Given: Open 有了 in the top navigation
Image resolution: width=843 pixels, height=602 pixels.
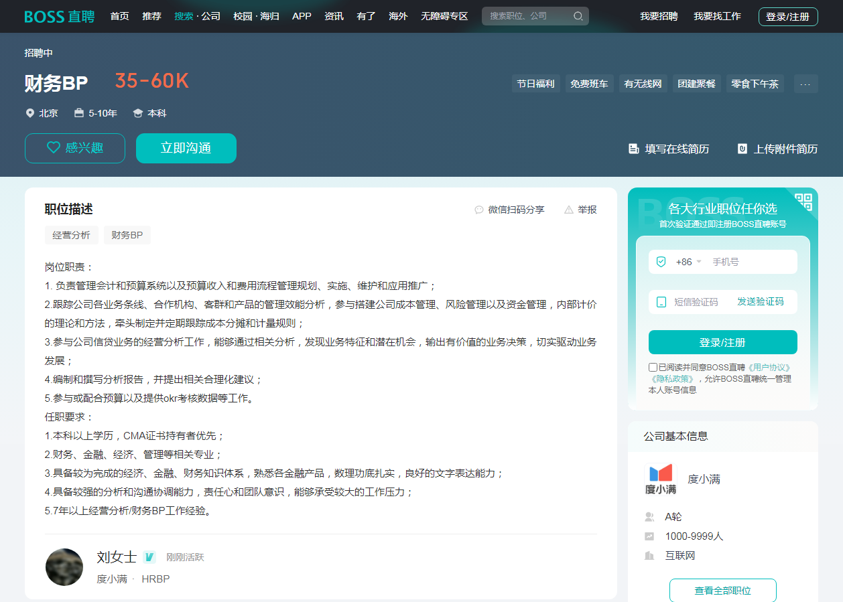Looking at the screenshot, I should coord(366,16).
